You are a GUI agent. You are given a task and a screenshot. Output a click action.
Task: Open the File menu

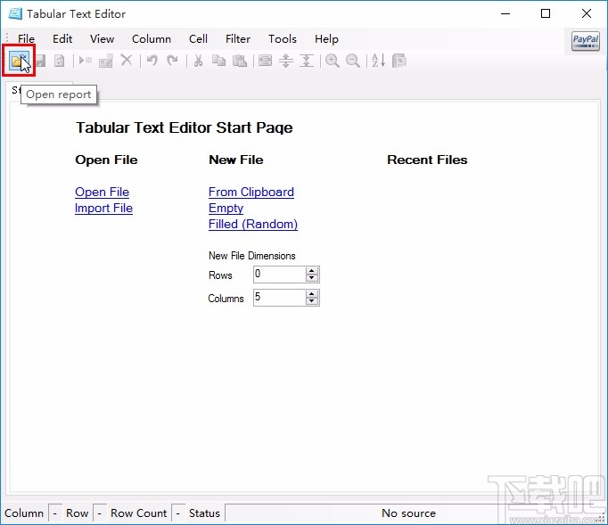coord(26,39)
